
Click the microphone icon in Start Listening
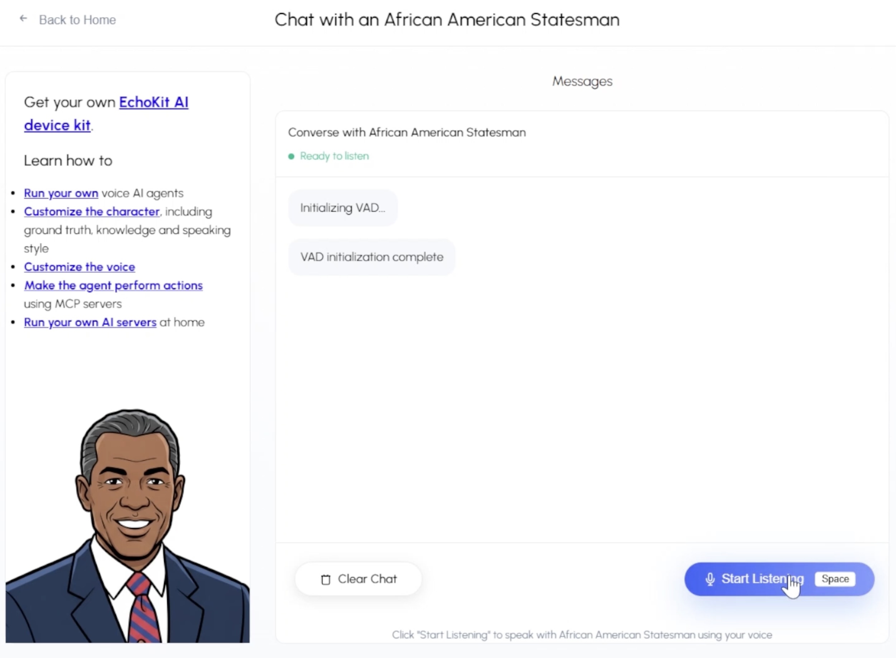tap(710, 579)
